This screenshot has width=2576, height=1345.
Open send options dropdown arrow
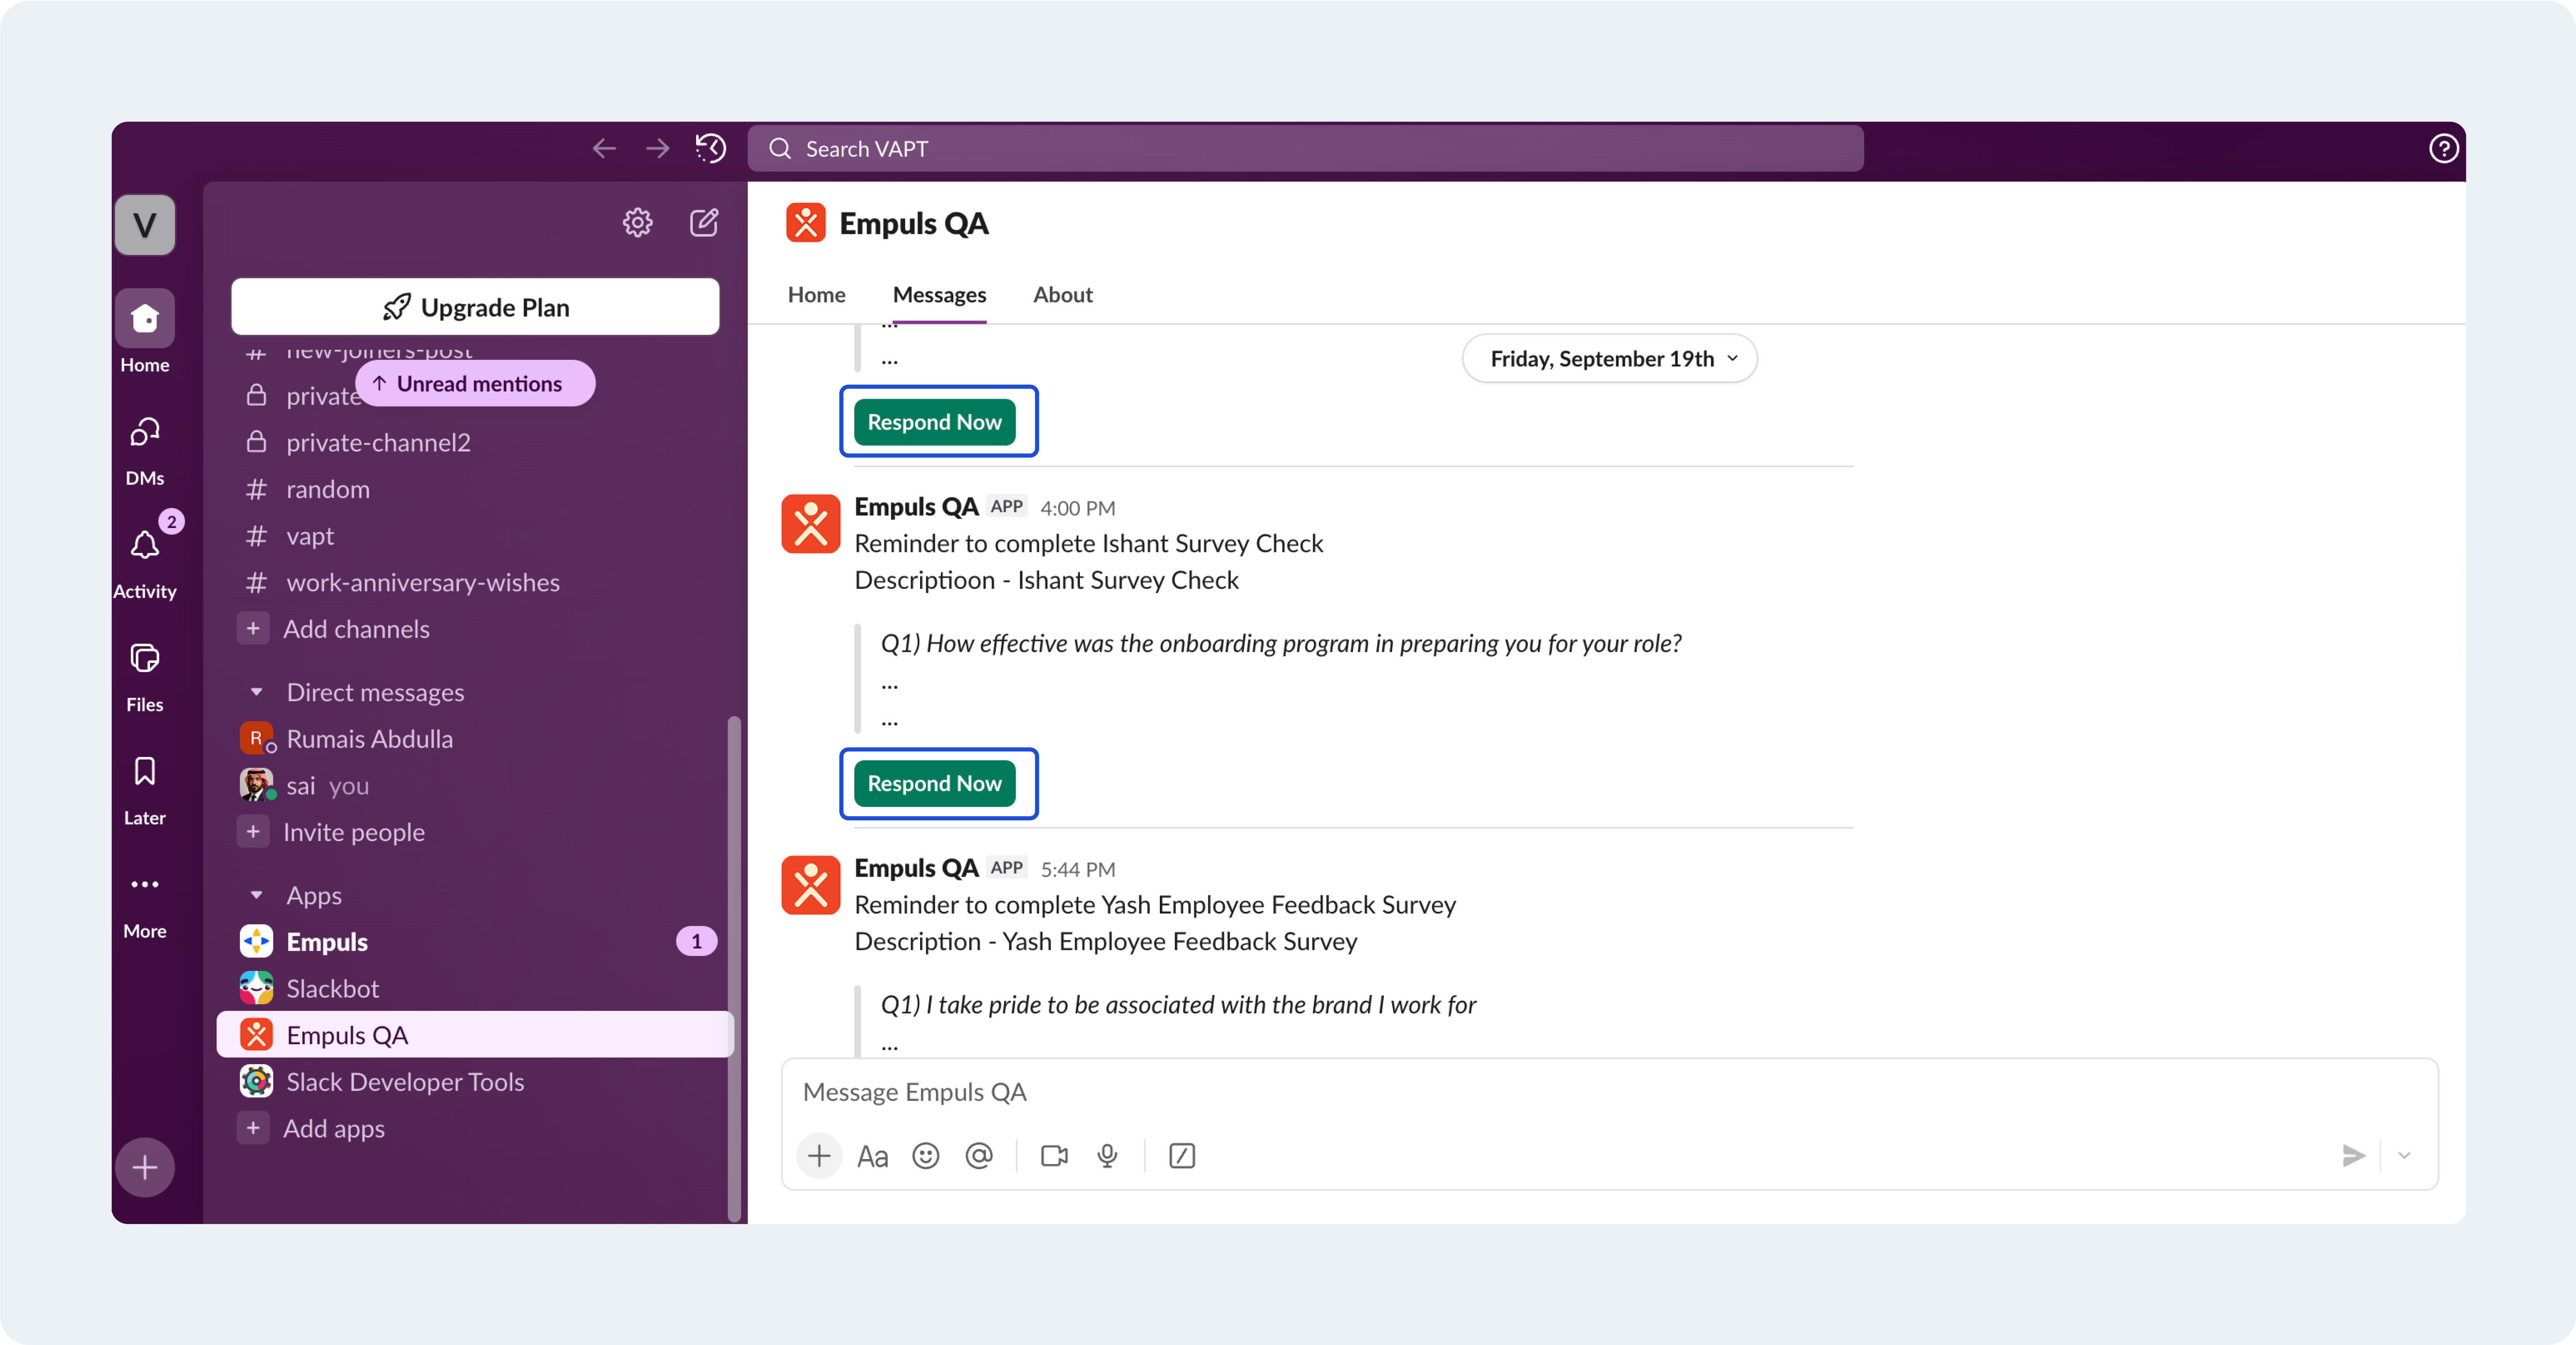pyautogui.click(x=2405, y=1156)
